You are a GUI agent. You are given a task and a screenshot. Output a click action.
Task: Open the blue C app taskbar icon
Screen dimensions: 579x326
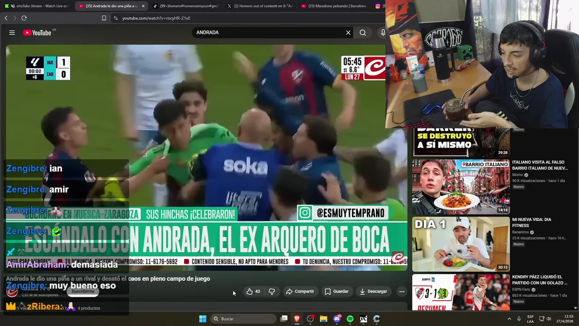pos(376,319)
